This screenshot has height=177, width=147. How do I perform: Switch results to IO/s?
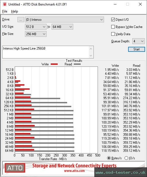pos(126,158)
